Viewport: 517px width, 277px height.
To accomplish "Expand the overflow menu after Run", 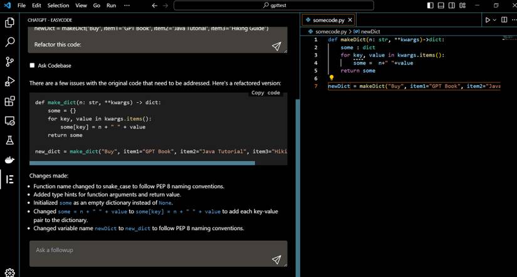I will pos(127,6).
